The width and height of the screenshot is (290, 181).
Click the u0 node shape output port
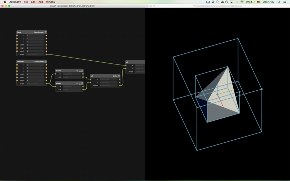[x=120, y=86]
